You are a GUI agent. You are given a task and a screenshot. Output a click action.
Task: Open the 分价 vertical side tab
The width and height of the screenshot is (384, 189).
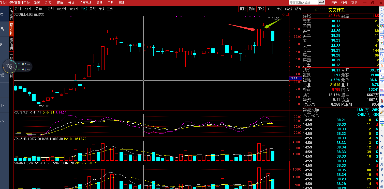(x=11, y=56)
